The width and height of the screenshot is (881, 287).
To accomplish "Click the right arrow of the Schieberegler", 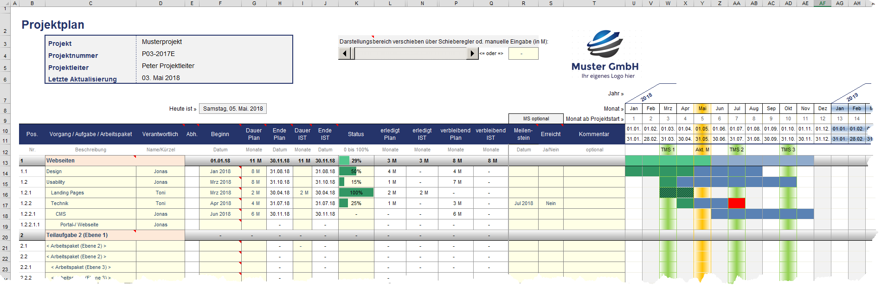I will pos(472,54).
